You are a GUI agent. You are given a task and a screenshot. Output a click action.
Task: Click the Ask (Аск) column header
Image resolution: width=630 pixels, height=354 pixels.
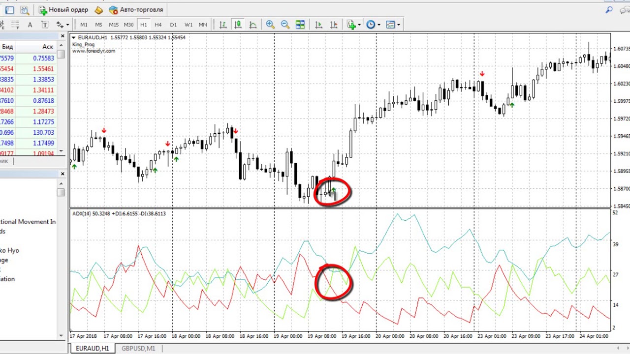(48, 47)
